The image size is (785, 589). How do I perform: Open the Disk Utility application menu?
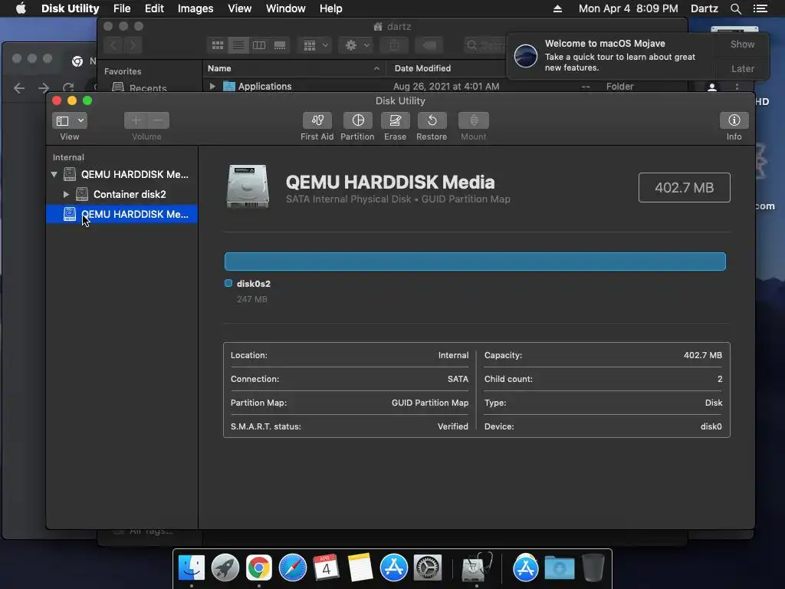point(70,8)
